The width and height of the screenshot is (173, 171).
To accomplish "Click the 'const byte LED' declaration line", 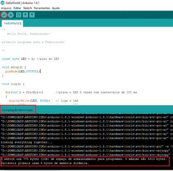I will point(30,59).
